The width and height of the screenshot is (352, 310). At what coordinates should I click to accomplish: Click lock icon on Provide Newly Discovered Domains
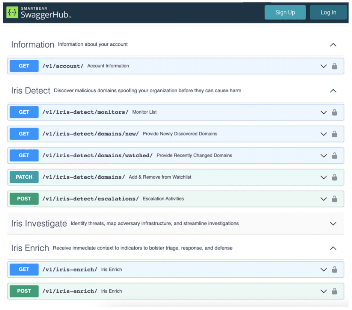point(334,134)
